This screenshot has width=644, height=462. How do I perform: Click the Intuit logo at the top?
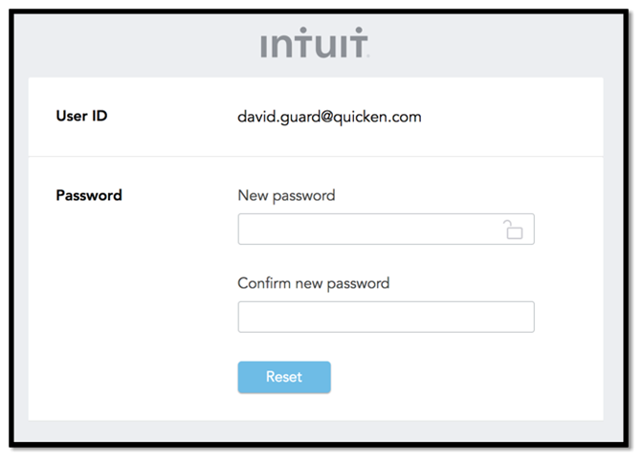[x=314, y=45]
